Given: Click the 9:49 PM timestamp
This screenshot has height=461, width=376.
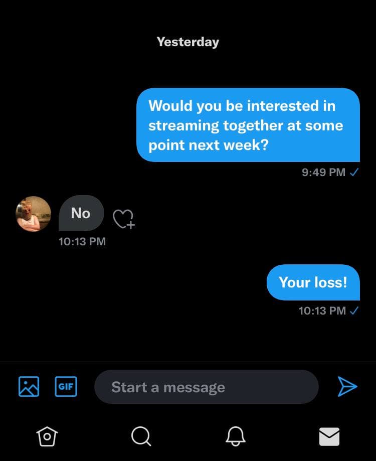Looking at the screenshot, I should pyautogui.click(x=323, y=172).
